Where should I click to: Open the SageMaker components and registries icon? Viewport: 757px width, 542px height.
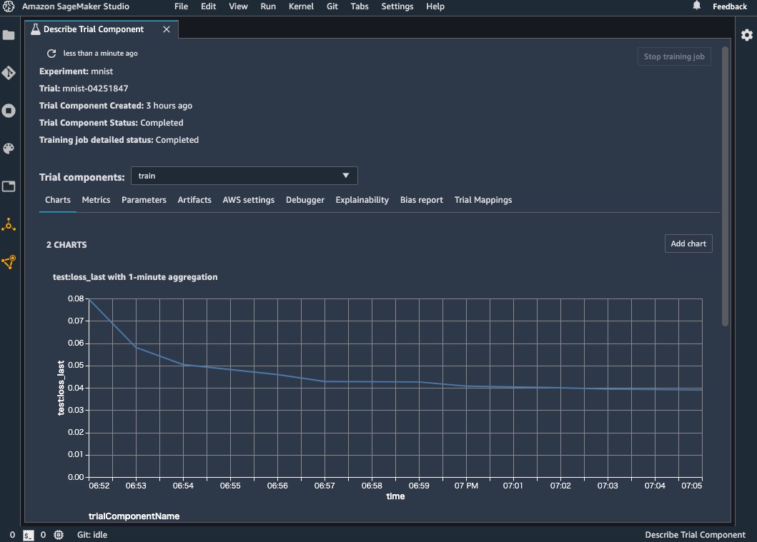tap(9, 224)
